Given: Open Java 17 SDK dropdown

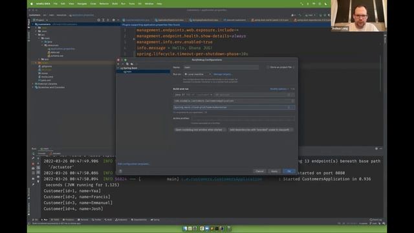Looking at the screenshot, I should point(193,95).
